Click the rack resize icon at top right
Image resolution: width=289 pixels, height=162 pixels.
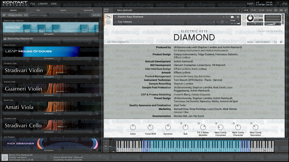click(286, 10)
